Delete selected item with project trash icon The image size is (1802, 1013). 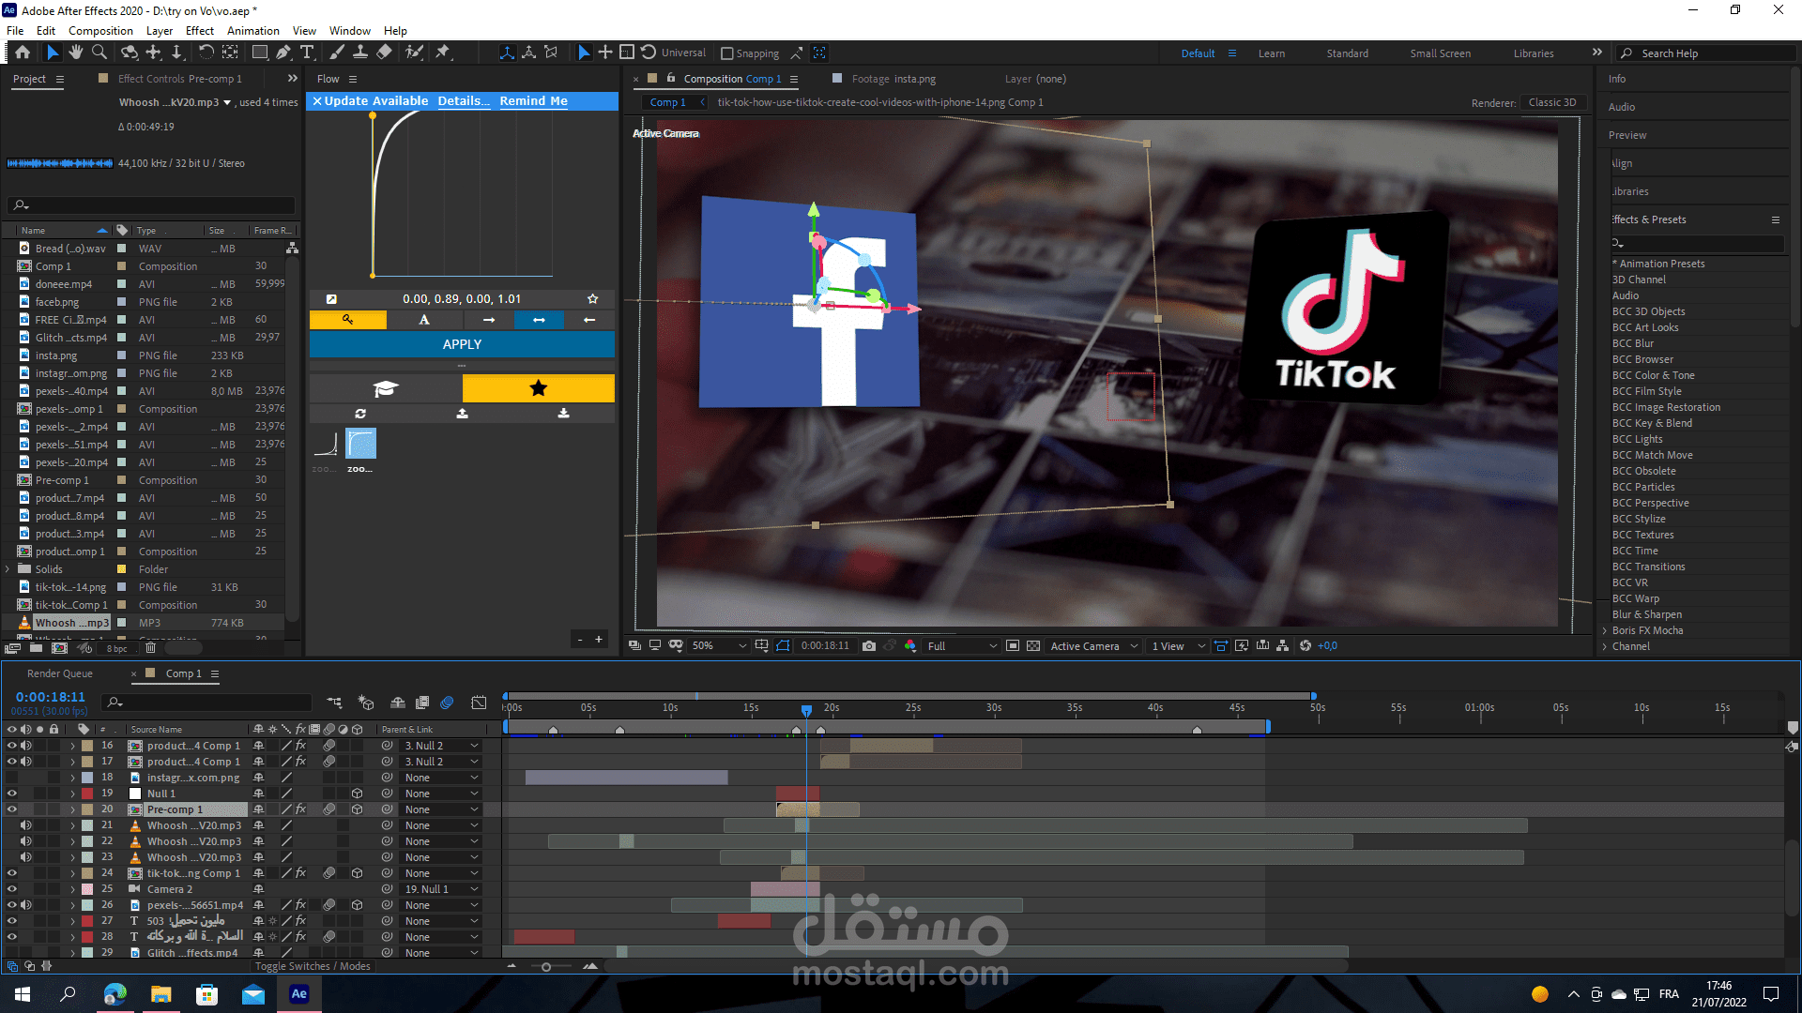point(150,647)
